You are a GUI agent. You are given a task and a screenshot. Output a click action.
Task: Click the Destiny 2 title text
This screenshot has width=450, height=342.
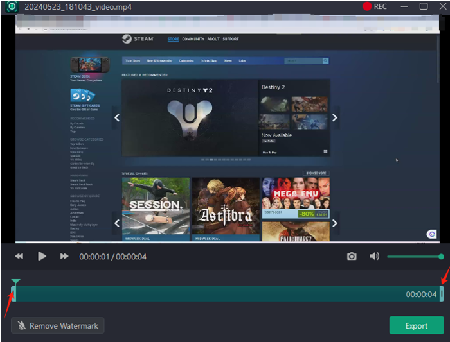pos(273,87)
